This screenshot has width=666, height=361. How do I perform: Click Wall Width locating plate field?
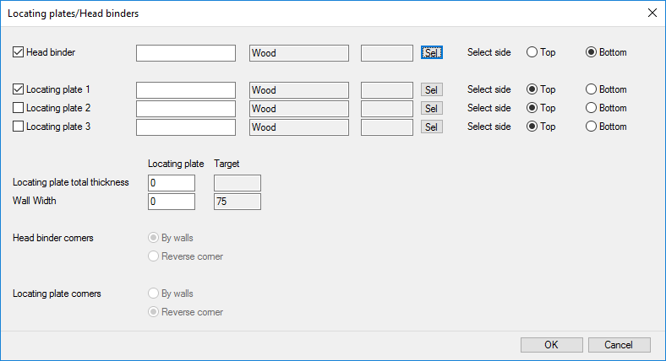(171, 202)
